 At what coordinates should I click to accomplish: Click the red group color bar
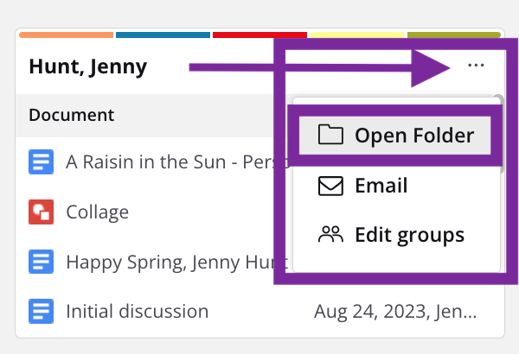point(259,35)
